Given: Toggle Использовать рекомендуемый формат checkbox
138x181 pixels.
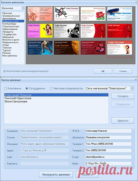Looking at the screenshot, I should 4,71.
